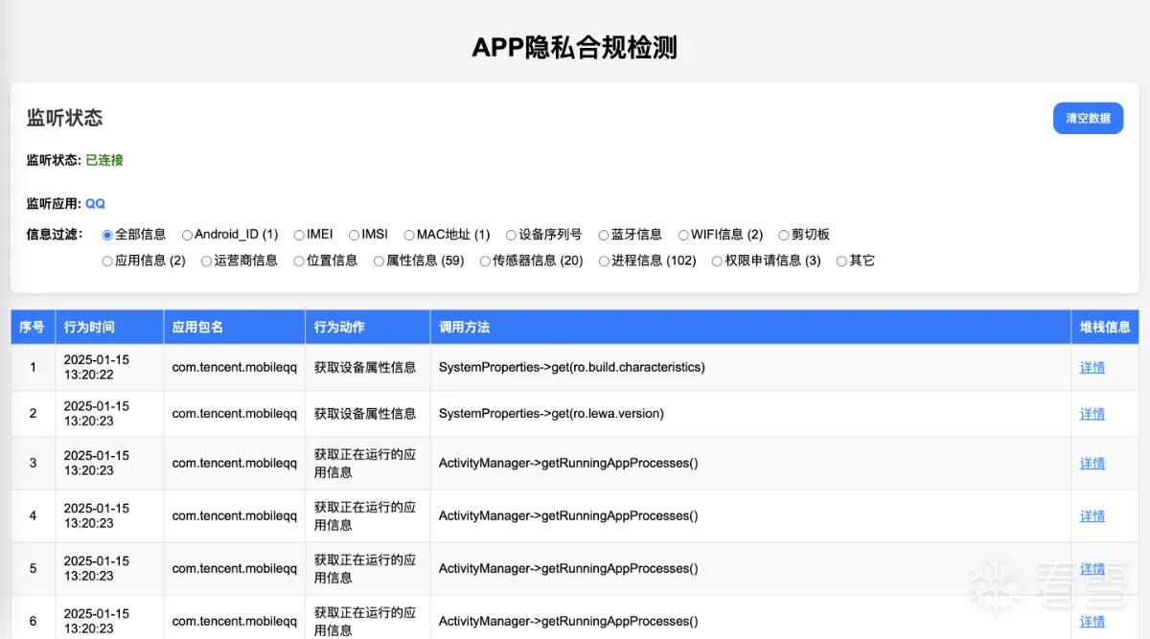Image resolution: width=1150 pixels, height=639 pixels.
Task: Click the 已连接 status text
Action: (x=104, y=160)
